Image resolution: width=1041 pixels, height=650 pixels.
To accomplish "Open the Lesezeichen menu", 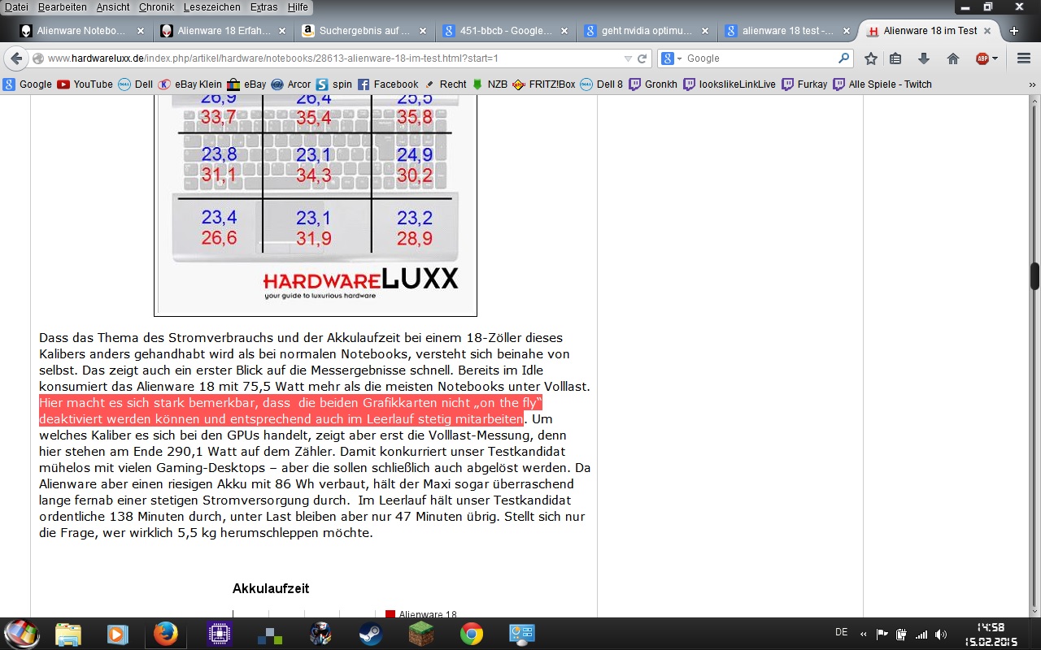I will point(213,7).
